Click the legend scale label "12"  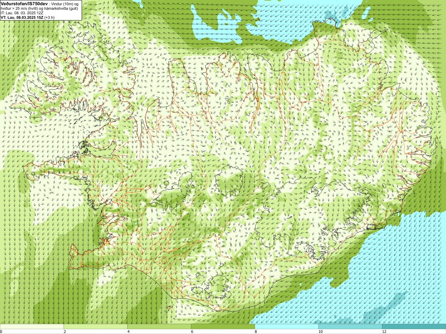(x=384, y=332)
